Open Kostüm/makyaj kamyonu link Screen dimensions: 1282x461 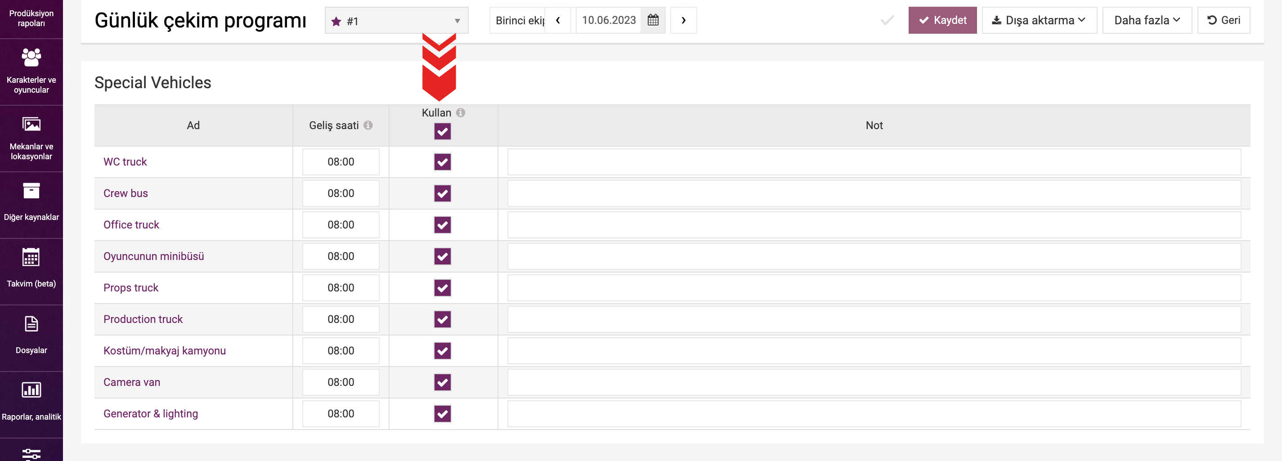point(165,351)
